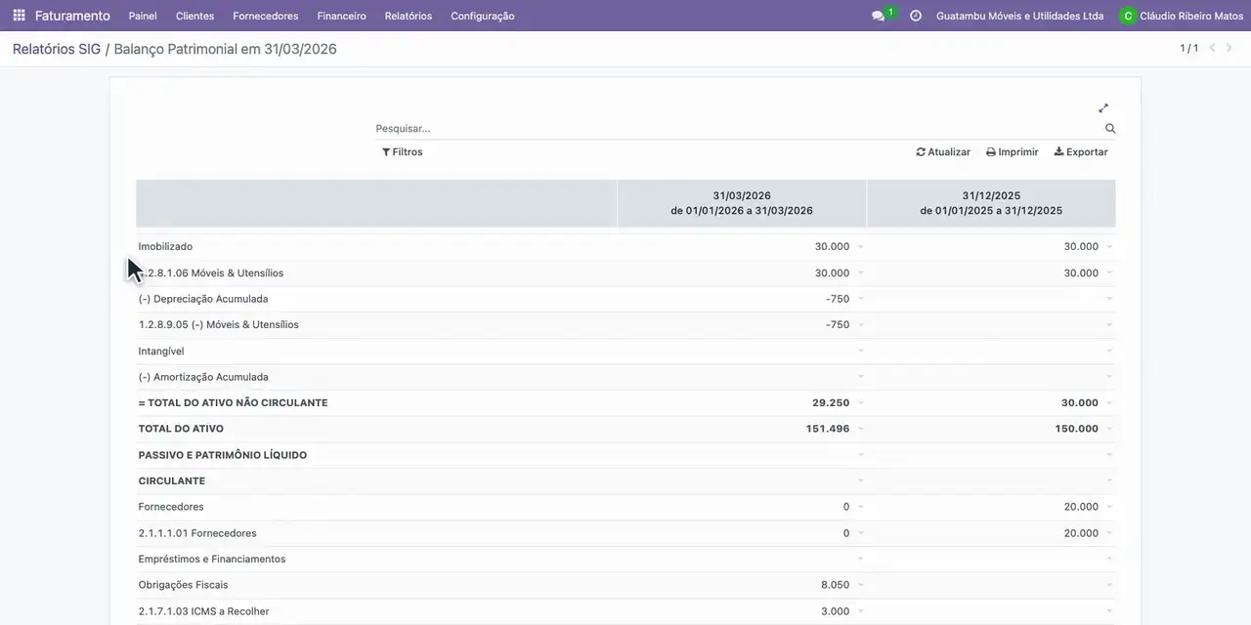
Task: Open dropdown caret for Obrigações Fiscais 8.050
Action: (x=860, y=585)
